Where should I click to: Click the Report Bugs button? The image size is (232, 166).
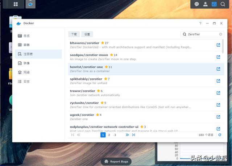coord(116,162)
